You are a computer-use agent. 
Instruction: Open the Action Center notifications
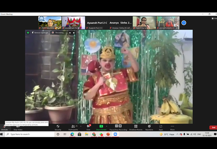coord(215,134)
